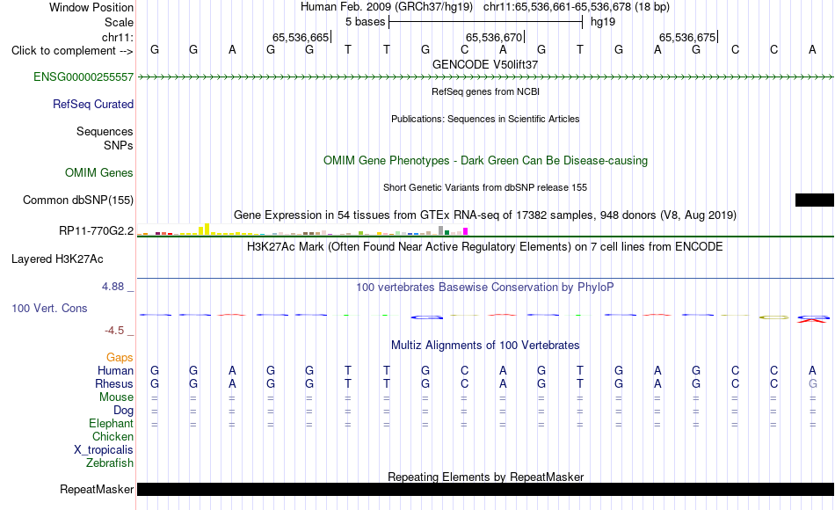Click the Chicken species label
Screen dimensions: 835x510
pyautogui.click(x=113, y=436)
